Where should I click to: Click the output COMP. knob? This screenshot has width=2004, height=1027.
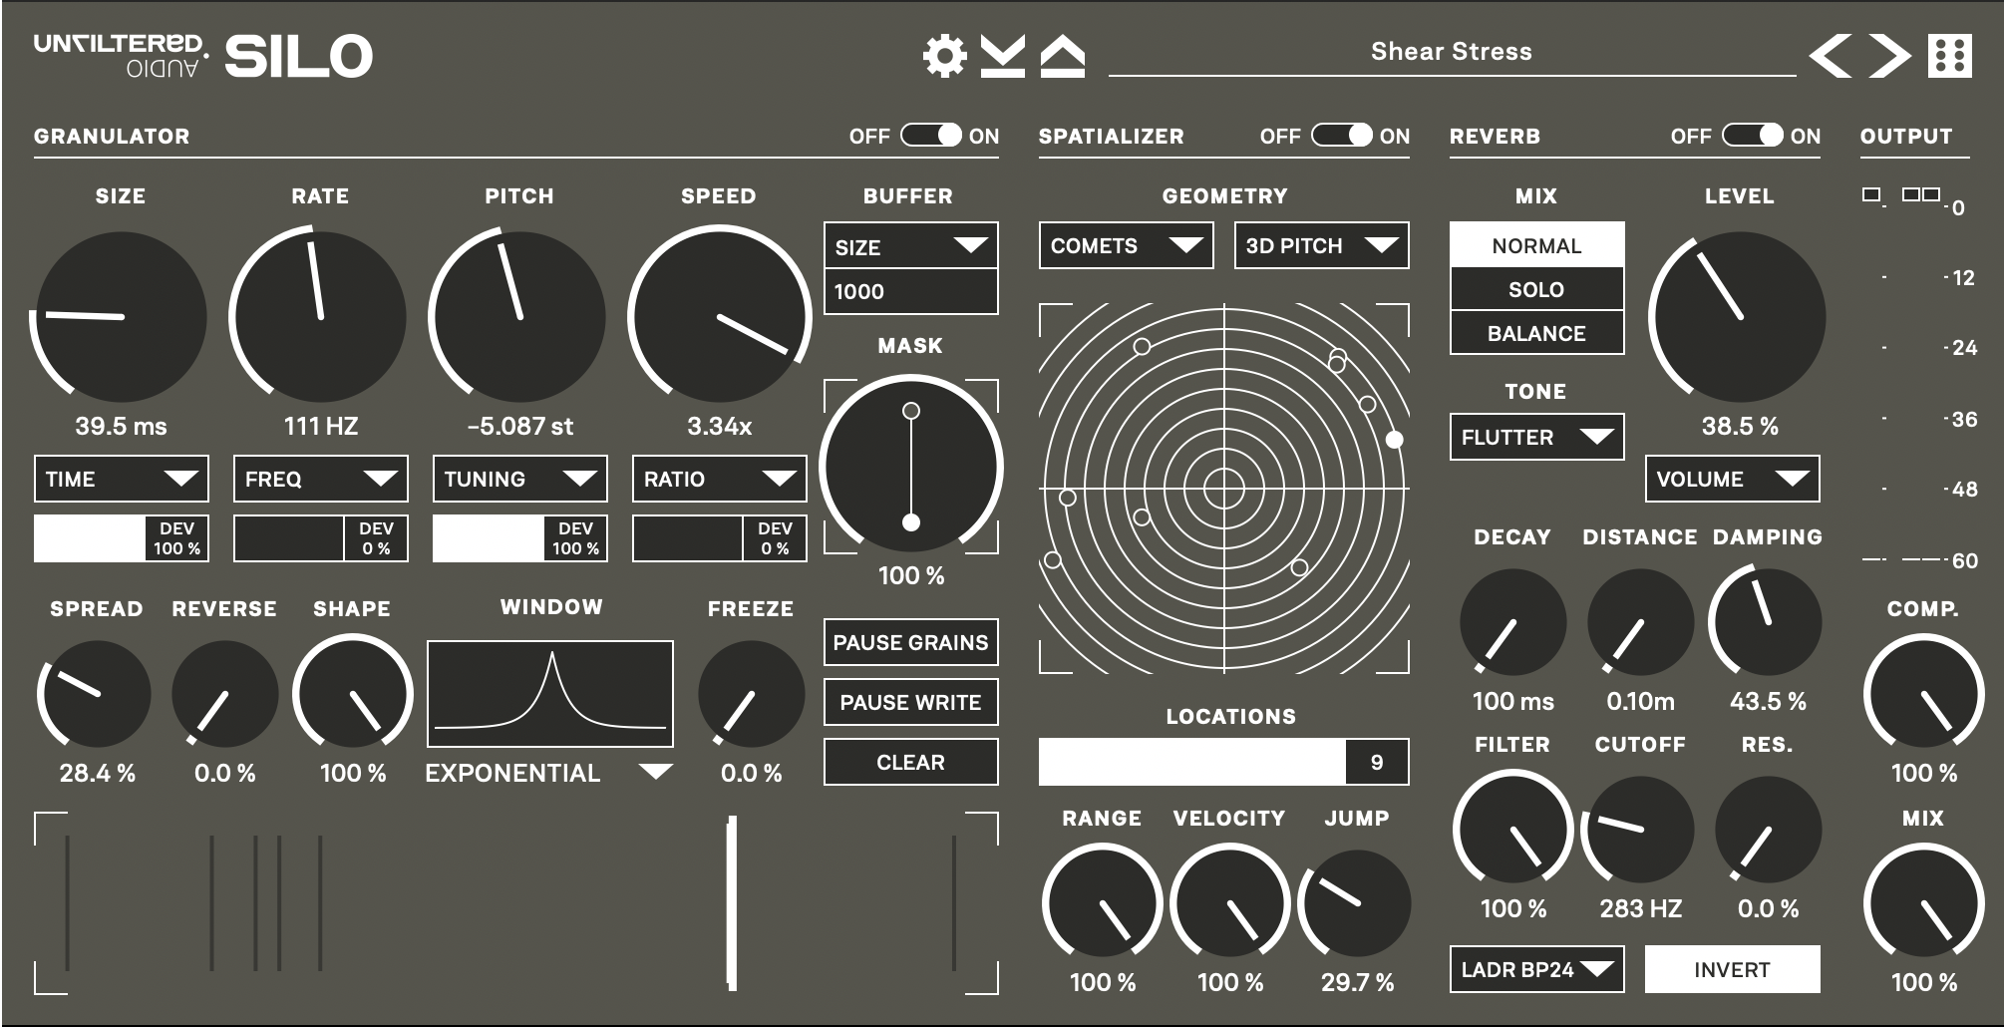click(x=1923, y=692)
